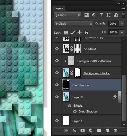Filter layers by type layers icon
127x136 pixels.
[101, 15]
